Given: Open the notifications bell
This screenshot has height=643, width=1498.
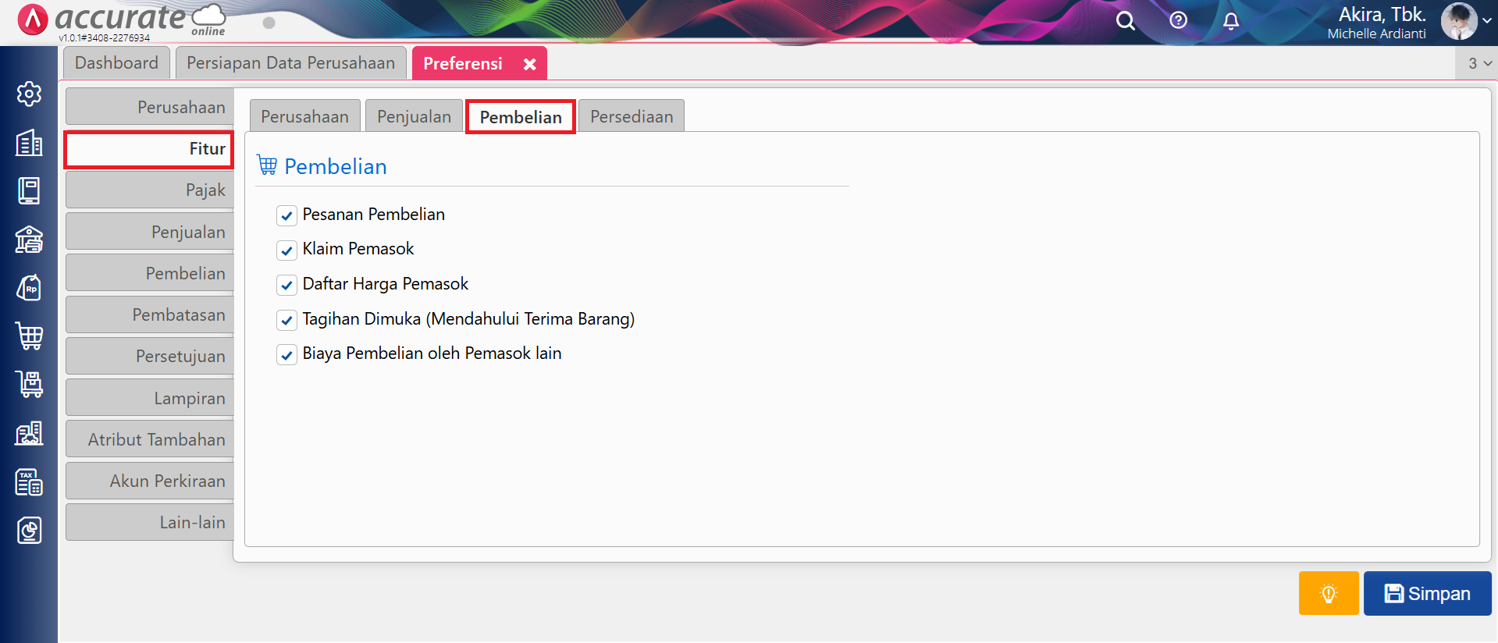Looking at the screenshot, I should (x=1230, y=21).
